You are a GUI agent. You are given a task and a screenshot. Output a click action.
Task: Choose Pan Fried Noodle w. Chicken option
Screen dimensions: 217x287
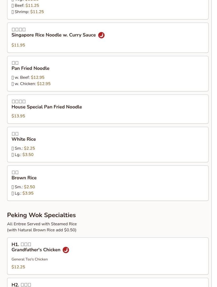point(31,84)
